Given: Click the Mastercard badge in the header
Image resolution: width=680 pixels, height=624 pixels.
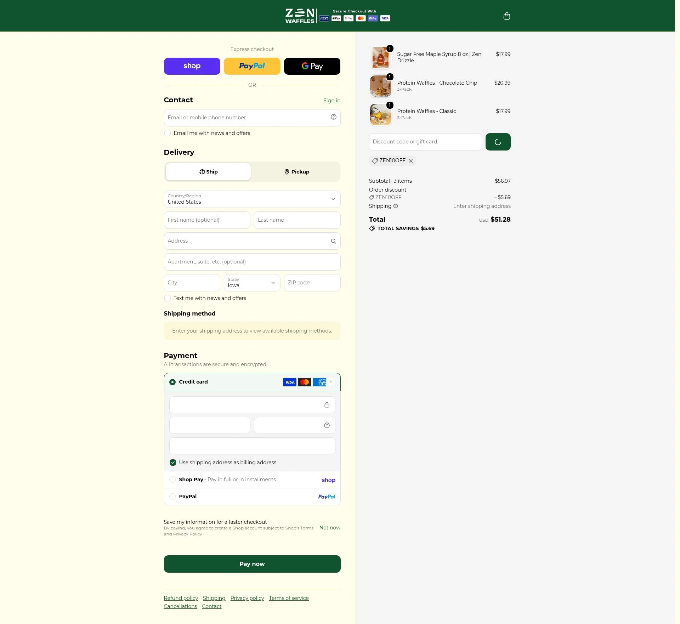Looking at the screenshot, I should [361, 18].
